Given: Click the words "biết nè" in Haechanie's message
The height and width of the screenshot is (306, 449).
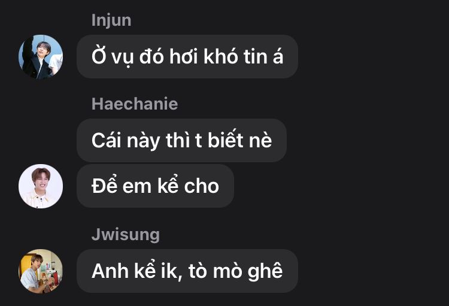Looking at the screenshot, I should (239, 139).
